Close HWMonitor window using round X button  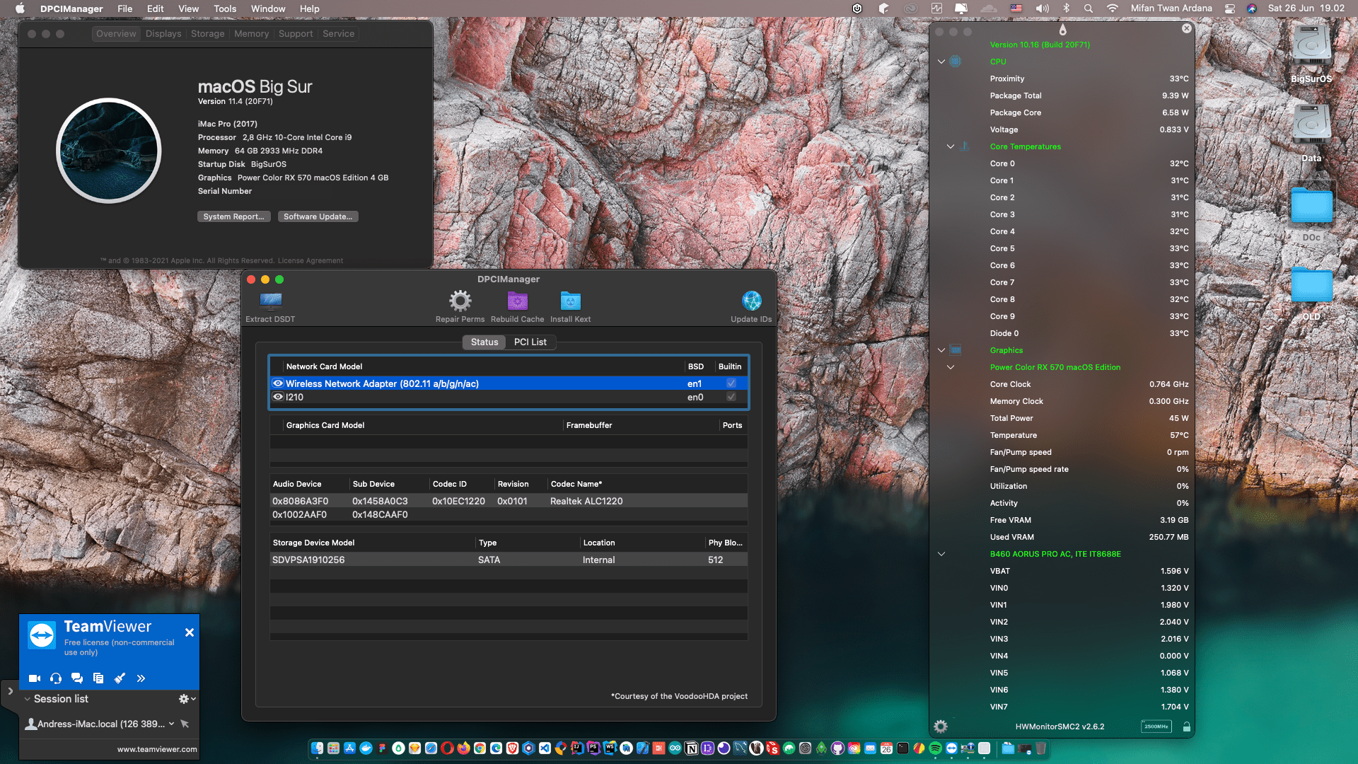(x=1187, y=28)
